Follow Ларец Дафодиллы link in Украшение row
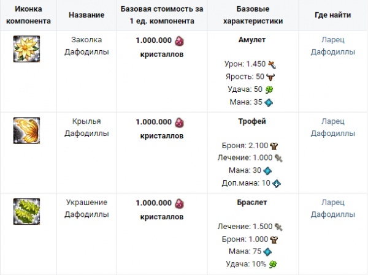Viewport: 368px width, 275px height. (x=332, y=209)
